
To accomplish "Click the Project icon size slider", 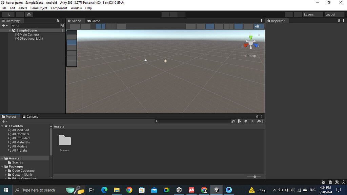I will 253,177.
